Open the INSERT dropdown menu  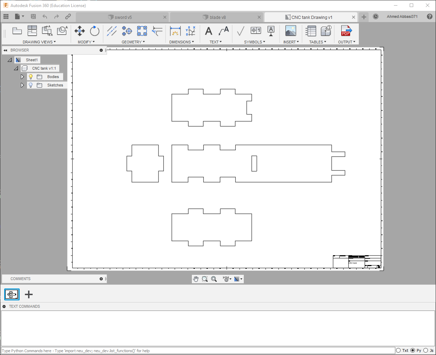[291, 42]
